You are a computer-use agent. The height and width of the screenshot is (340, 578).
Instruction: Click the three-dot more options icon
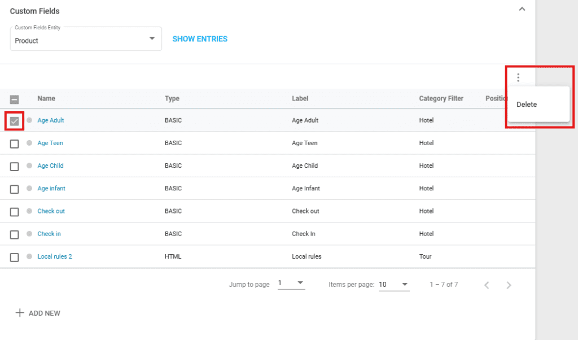(518, 78)
